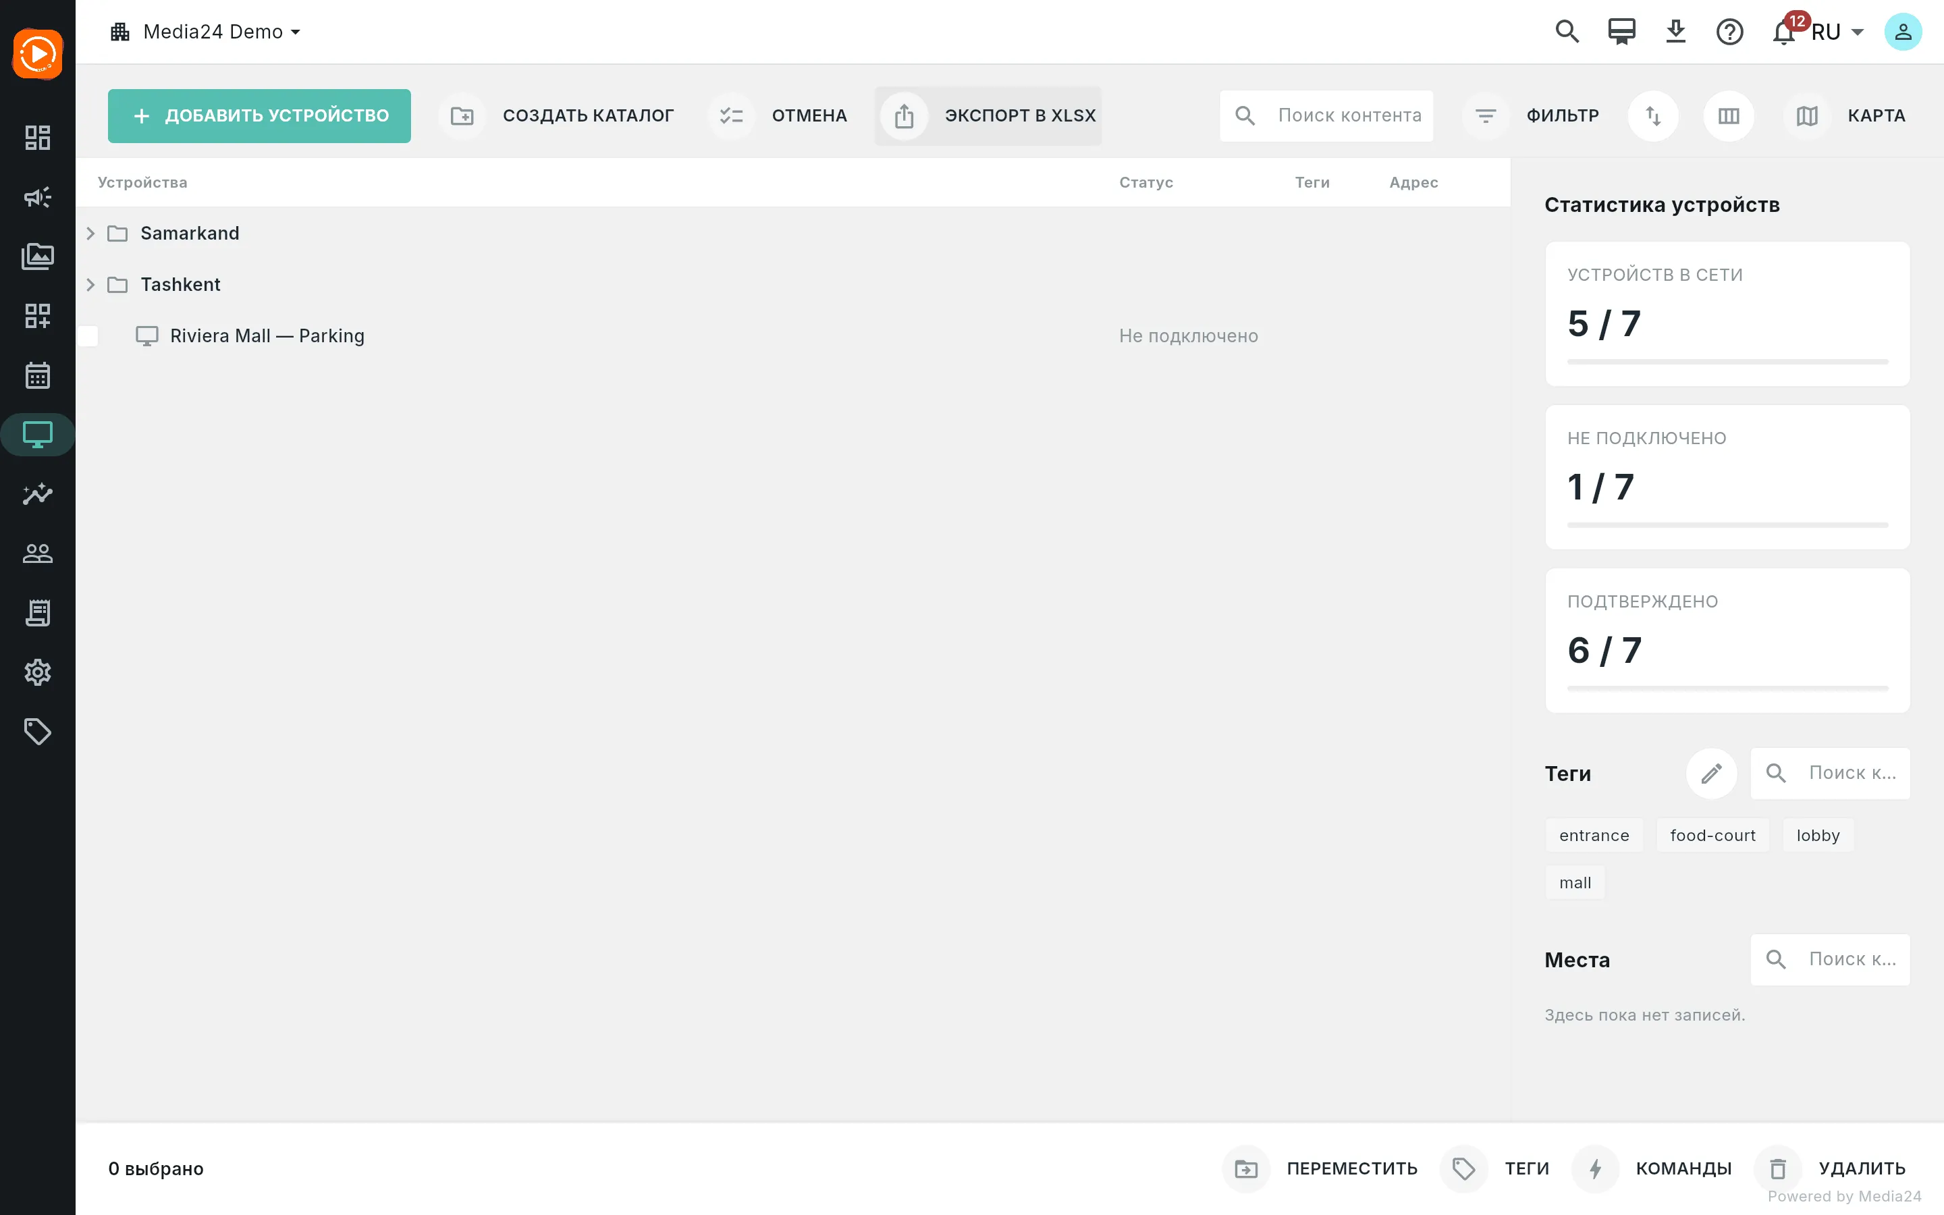This screenshot has width=1944, height=1215.
Task: Click the download icon in top bar
Action: [x=1676, y=32]
